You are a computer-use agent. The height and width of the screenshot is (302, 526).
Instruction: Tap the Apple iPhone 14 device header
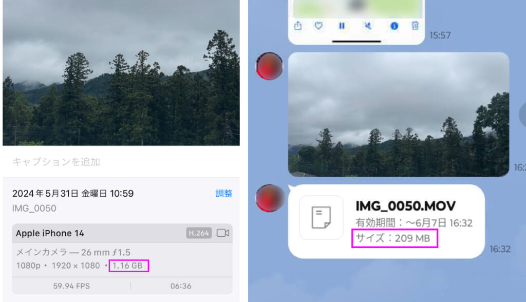[122, 233]
